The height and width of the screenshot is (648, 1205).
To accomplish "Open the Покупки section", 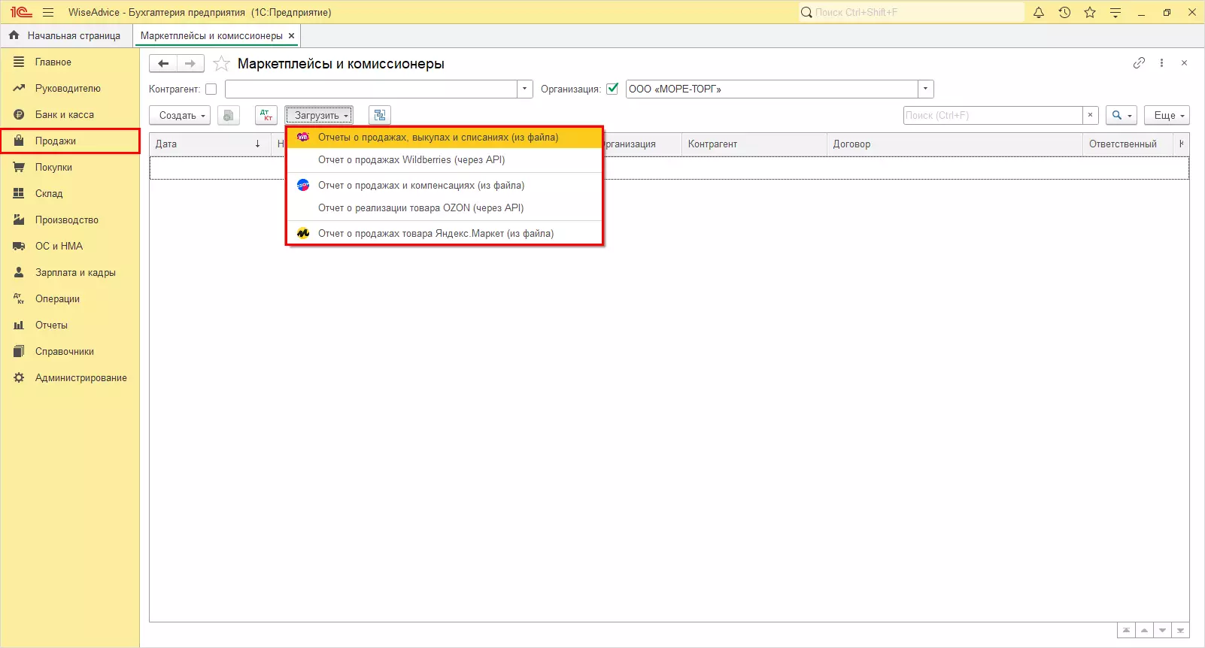I will (x=70, y=167).
